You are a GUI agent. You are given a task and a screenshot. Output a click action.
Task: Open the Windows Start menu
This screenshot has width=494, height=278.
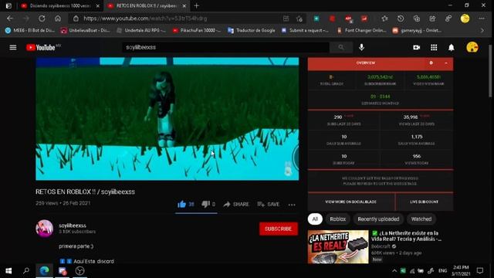click(8, 271)
